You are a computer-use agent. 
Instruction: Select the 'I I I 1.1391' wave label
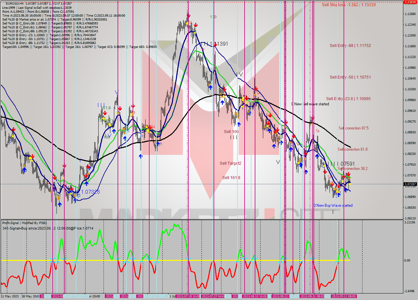(x=214, y=44)
